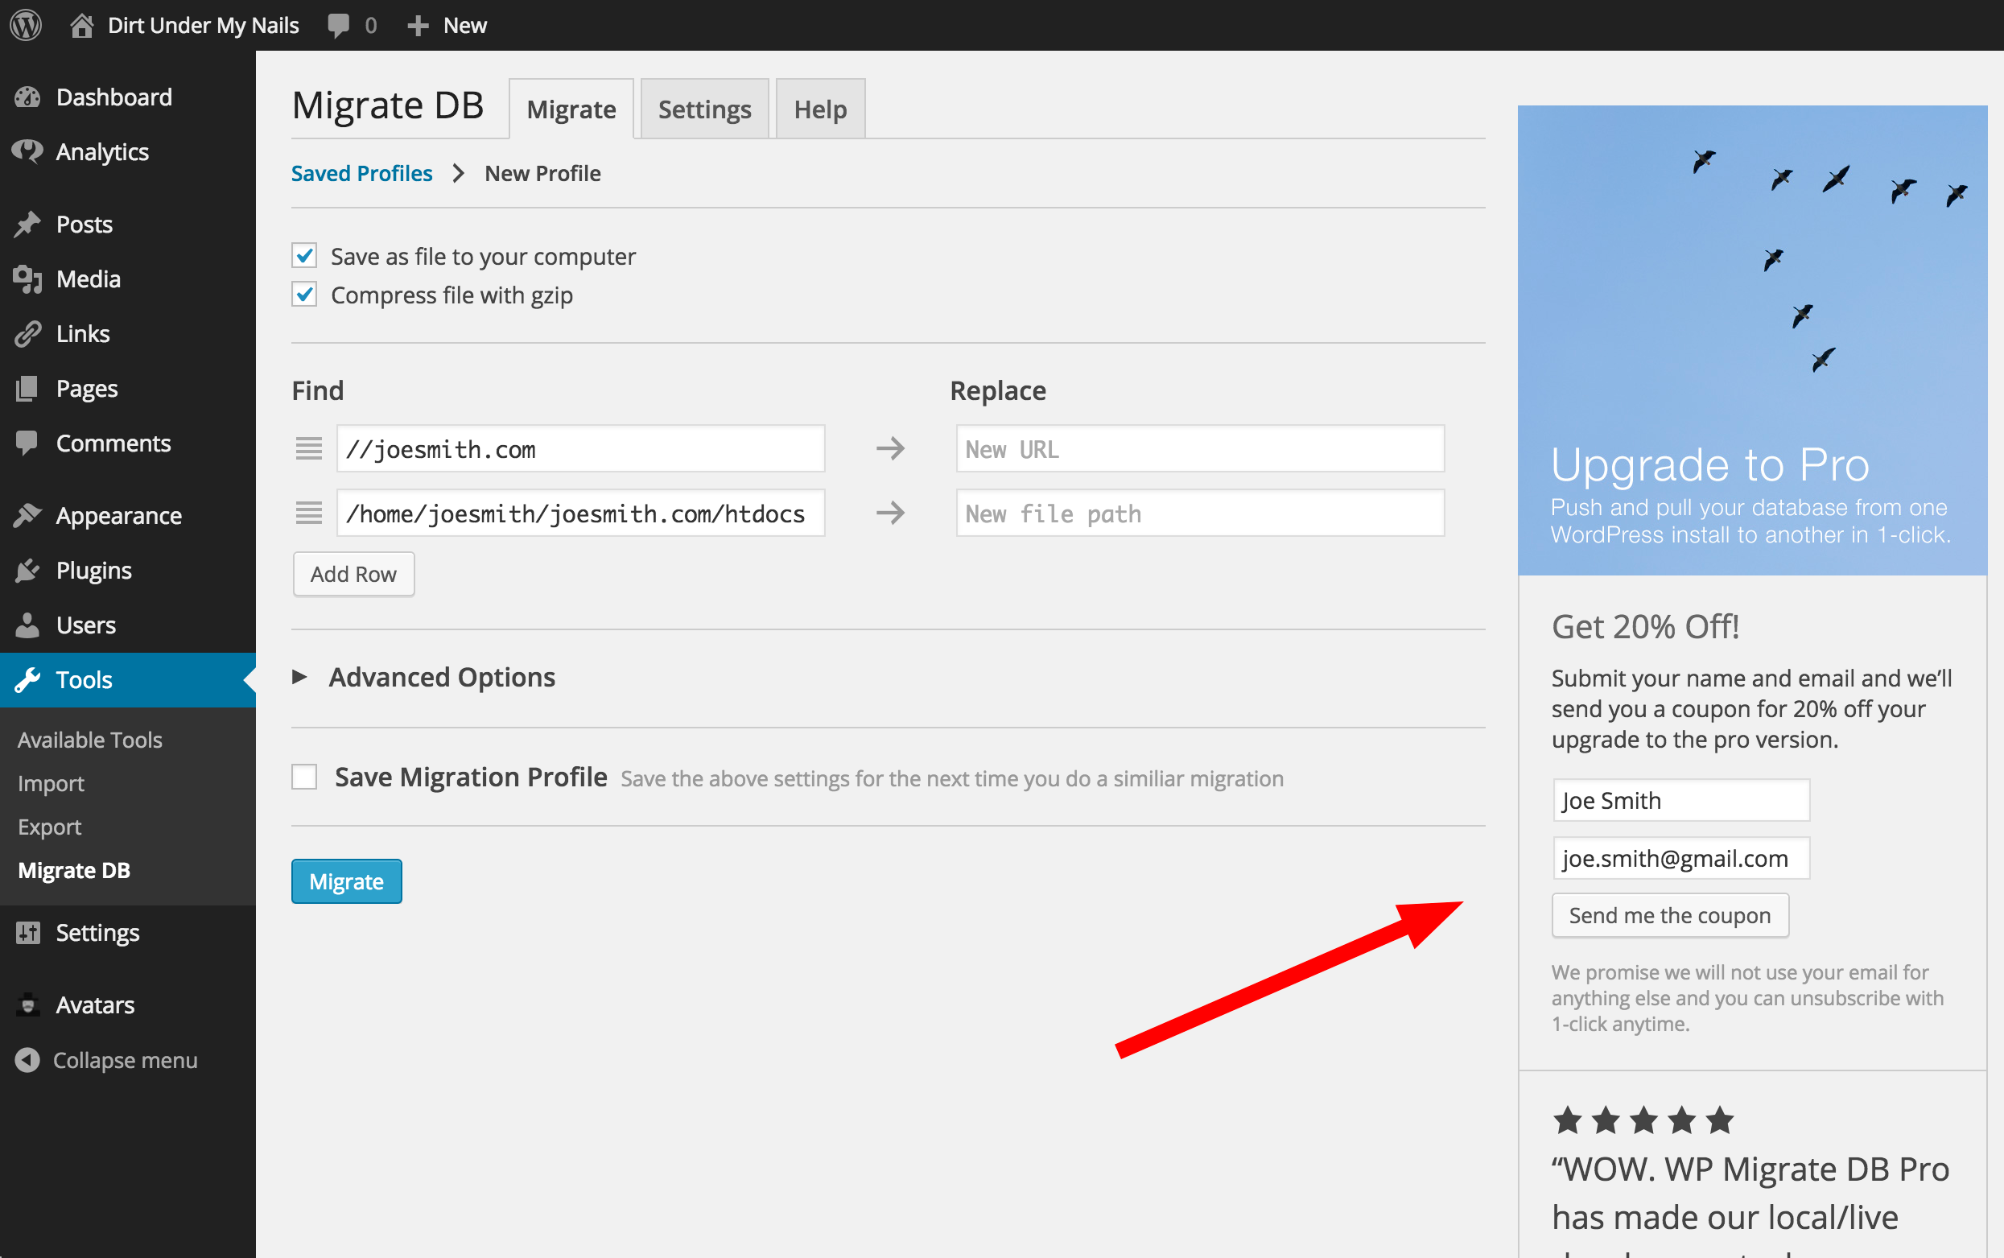Click the Collapse menu label
2004x1258 pixels.
pyautogui.click(x=125, y=1060)
